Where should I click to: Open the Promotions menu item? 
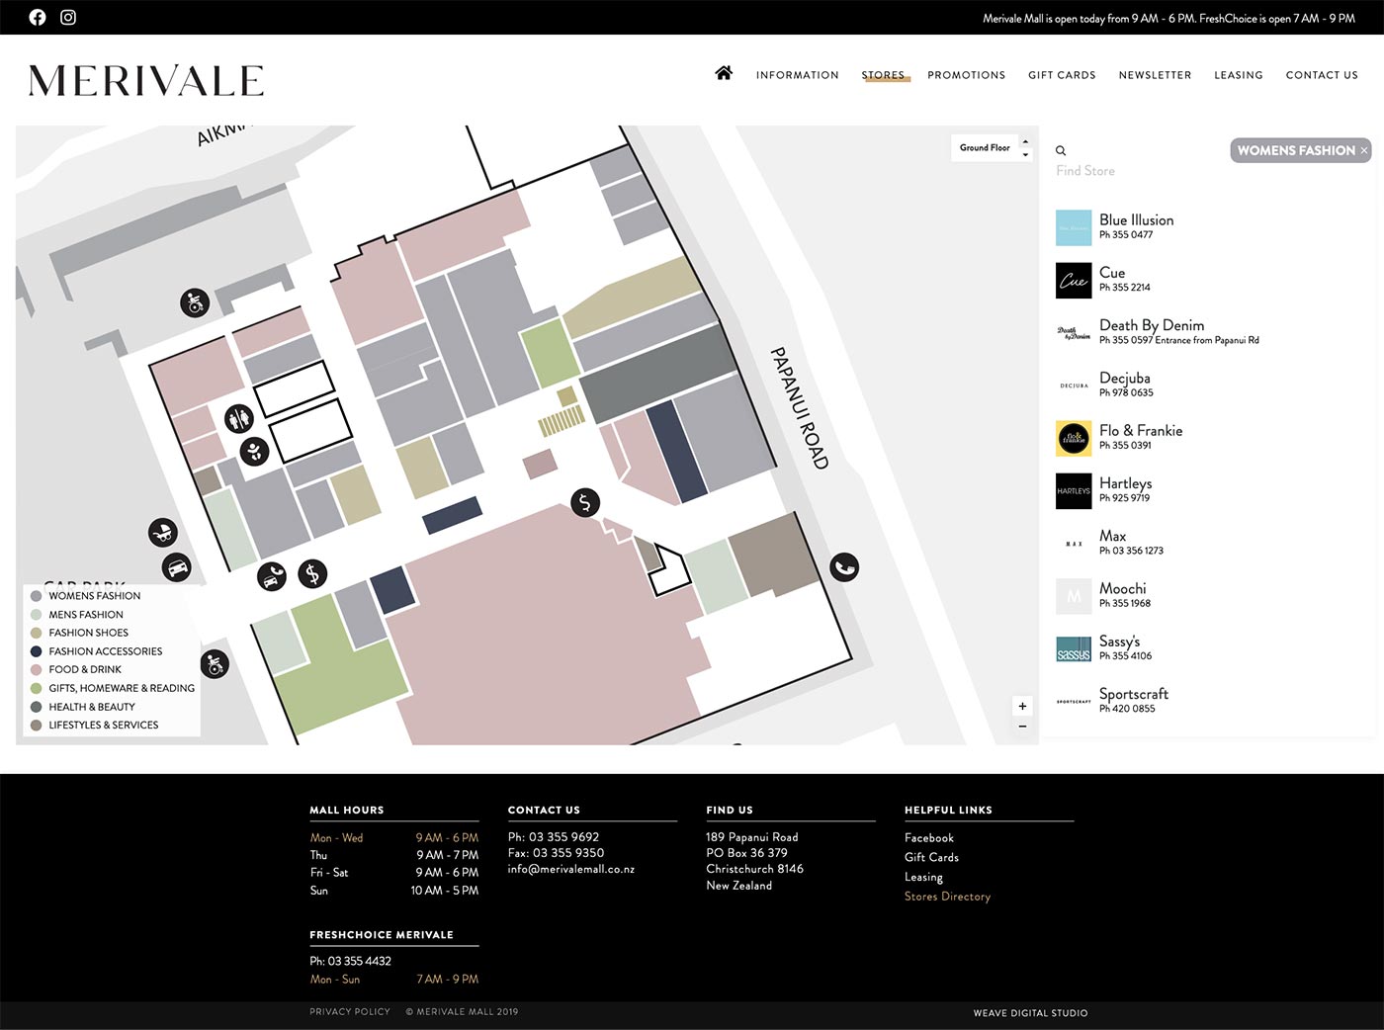[966, 75]
